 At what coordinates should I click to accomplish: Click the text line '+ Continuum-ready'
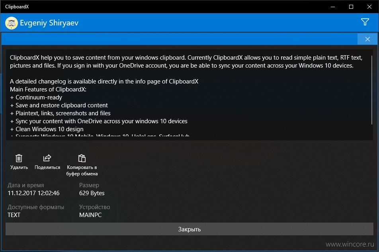point(36,97)
